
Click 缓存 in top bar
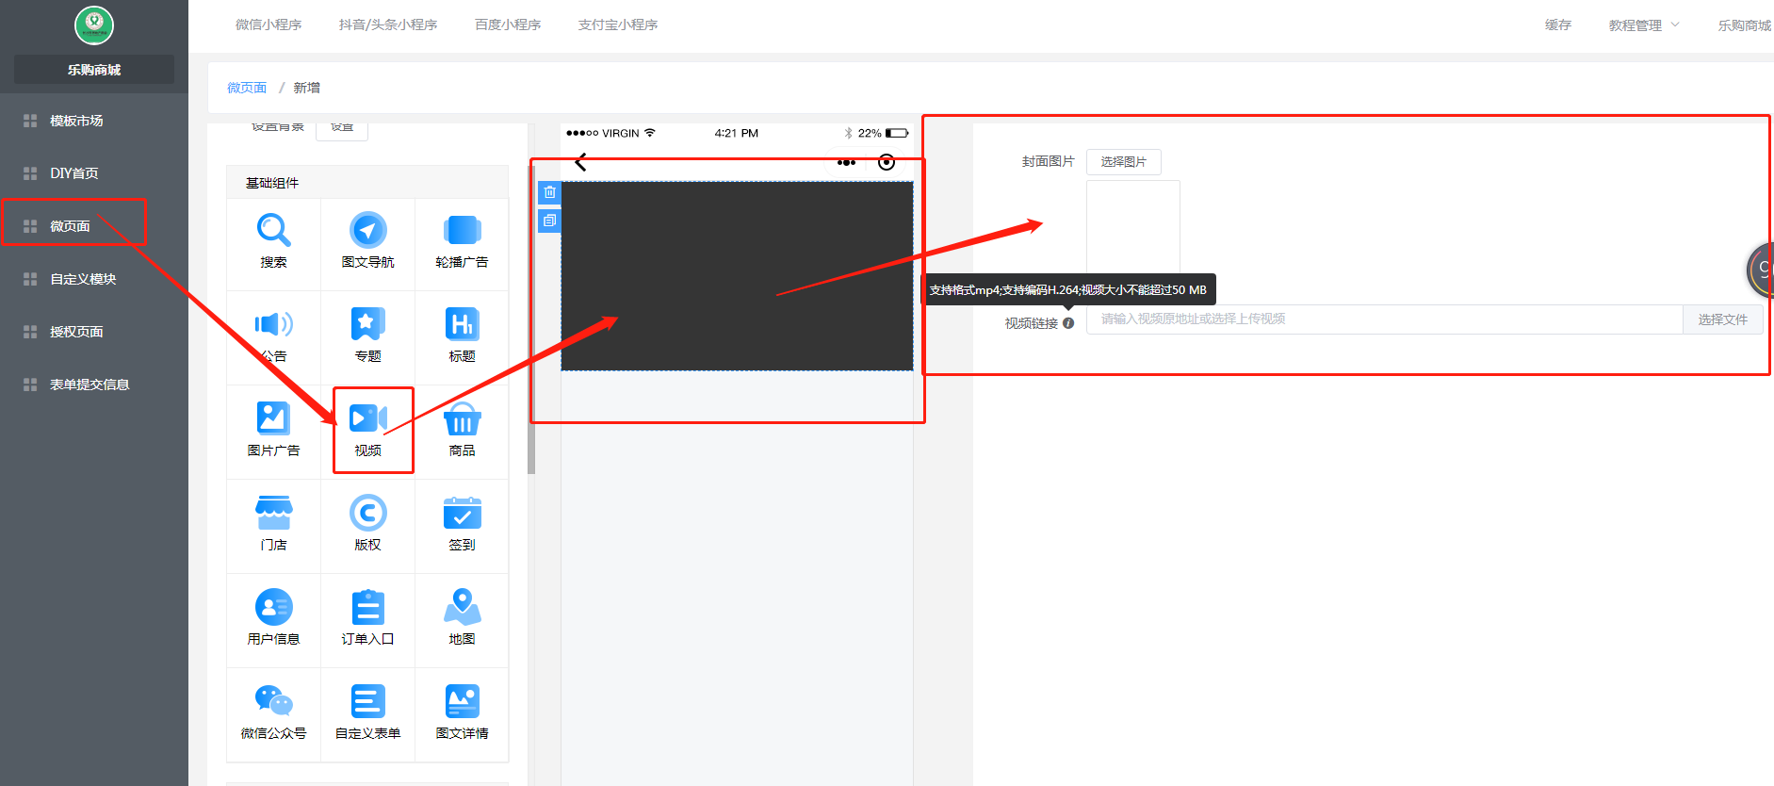(1558, 25)
